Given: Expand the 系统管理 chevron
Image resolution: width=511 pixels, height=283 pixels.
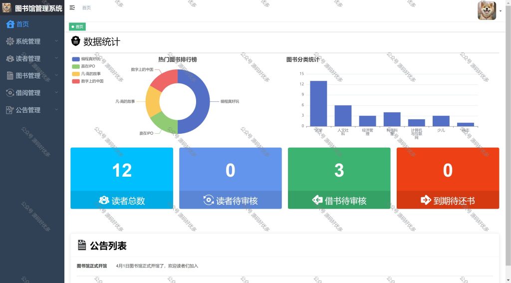Looking at the screenshot, I should (56, 41).
